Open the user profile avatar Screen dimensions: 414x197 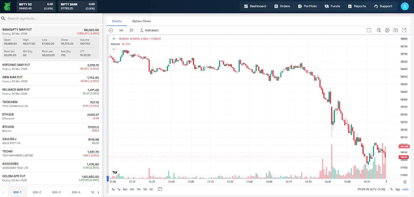(x=405, y=6)
